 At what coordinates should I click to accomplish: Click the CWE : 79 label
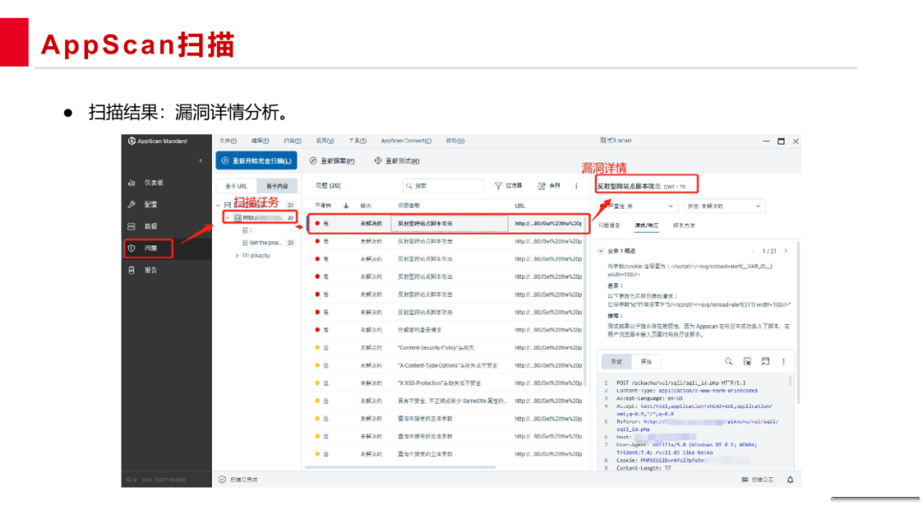click(674, 186)
